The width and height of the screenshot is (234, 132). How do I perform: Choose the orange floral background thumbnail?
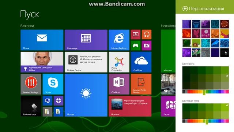point(215,33)
